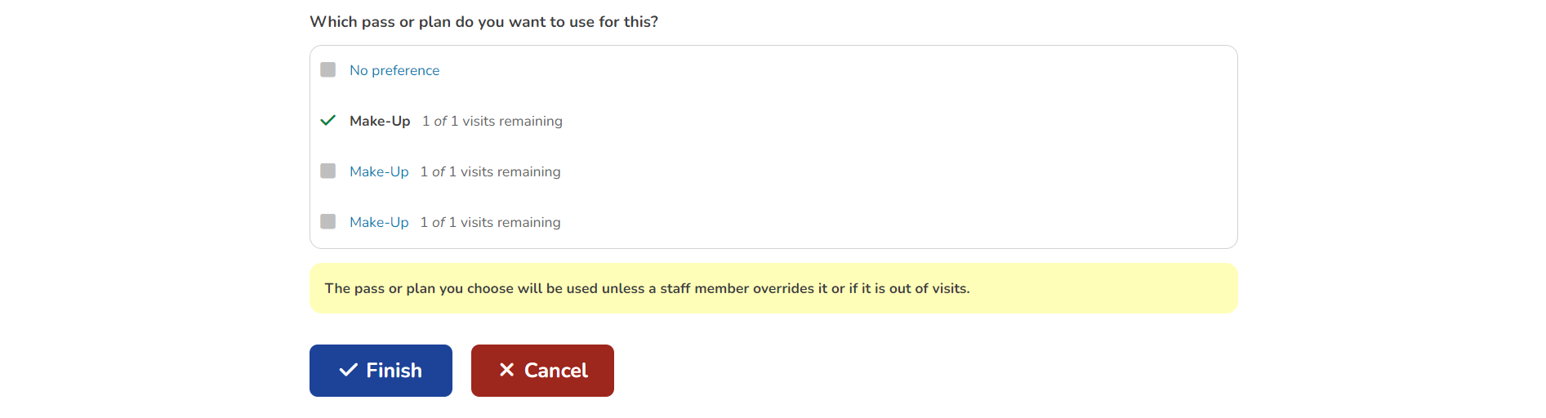Check the second Make-Up pass checkbox

327,171
